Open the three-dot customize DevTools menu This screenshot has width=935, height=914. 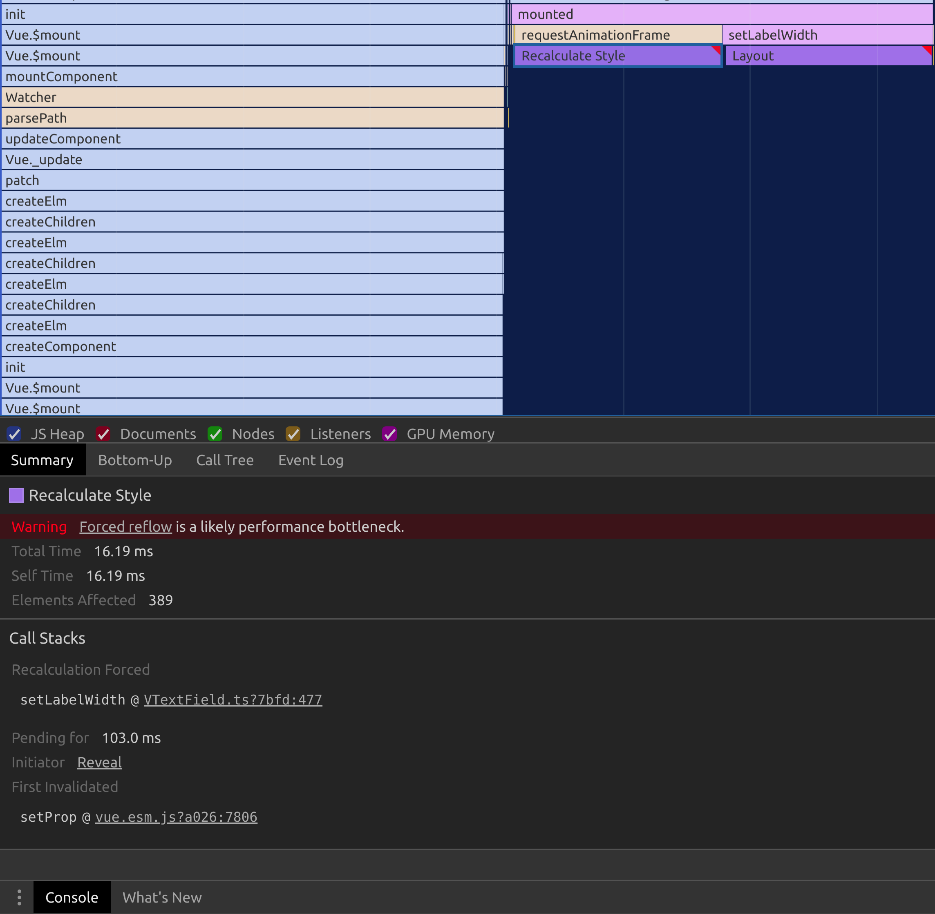click(x=19, y=896)
